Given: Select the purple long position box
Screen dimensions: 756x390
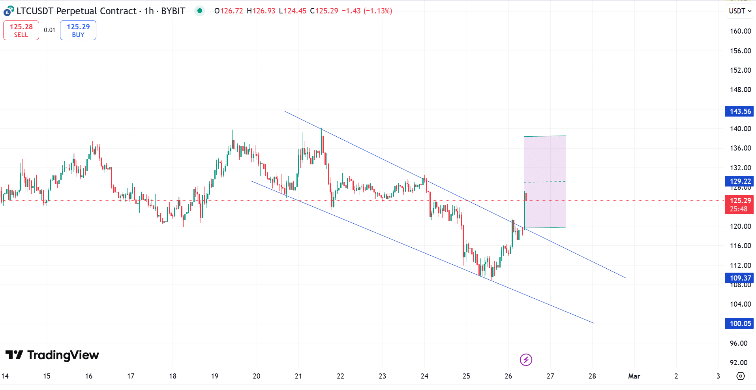Looking at the screenshot, I should tap(545, 182).
